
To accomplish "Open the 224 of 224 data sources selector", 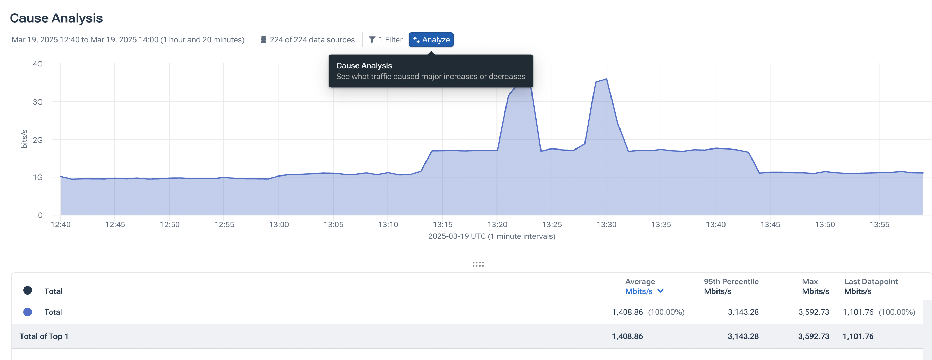I will tap(308, 40).
